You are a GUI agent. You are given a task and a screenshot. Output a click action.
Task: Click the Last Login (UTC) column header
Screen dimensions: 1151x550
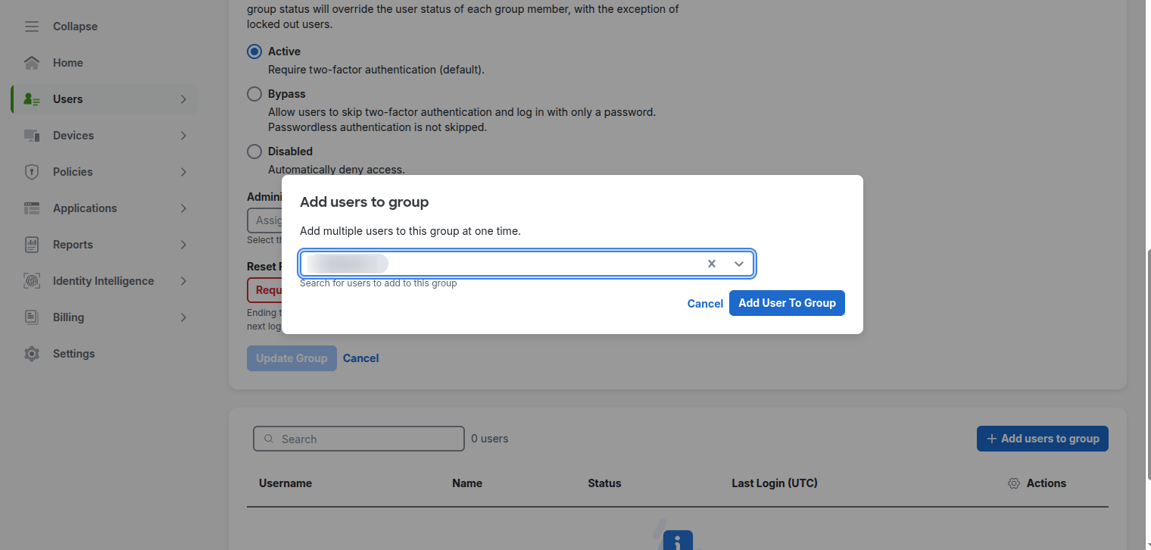(775, 483)
